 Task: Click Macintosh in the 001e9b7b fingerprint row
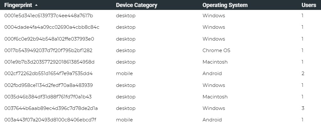point(215,62)
